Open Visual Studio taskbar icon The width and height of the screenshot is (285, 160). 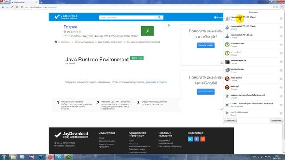pyautogui.click(x=32, y=157)
